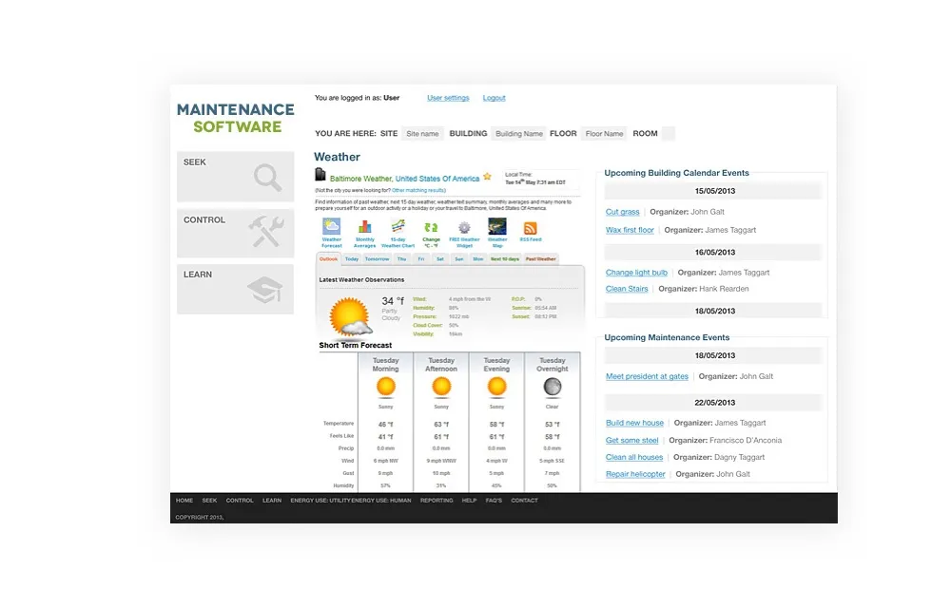951x608 pixels.
Task: Open the SEEK panel with magnifier icon
Action: (x=235, y=176)
